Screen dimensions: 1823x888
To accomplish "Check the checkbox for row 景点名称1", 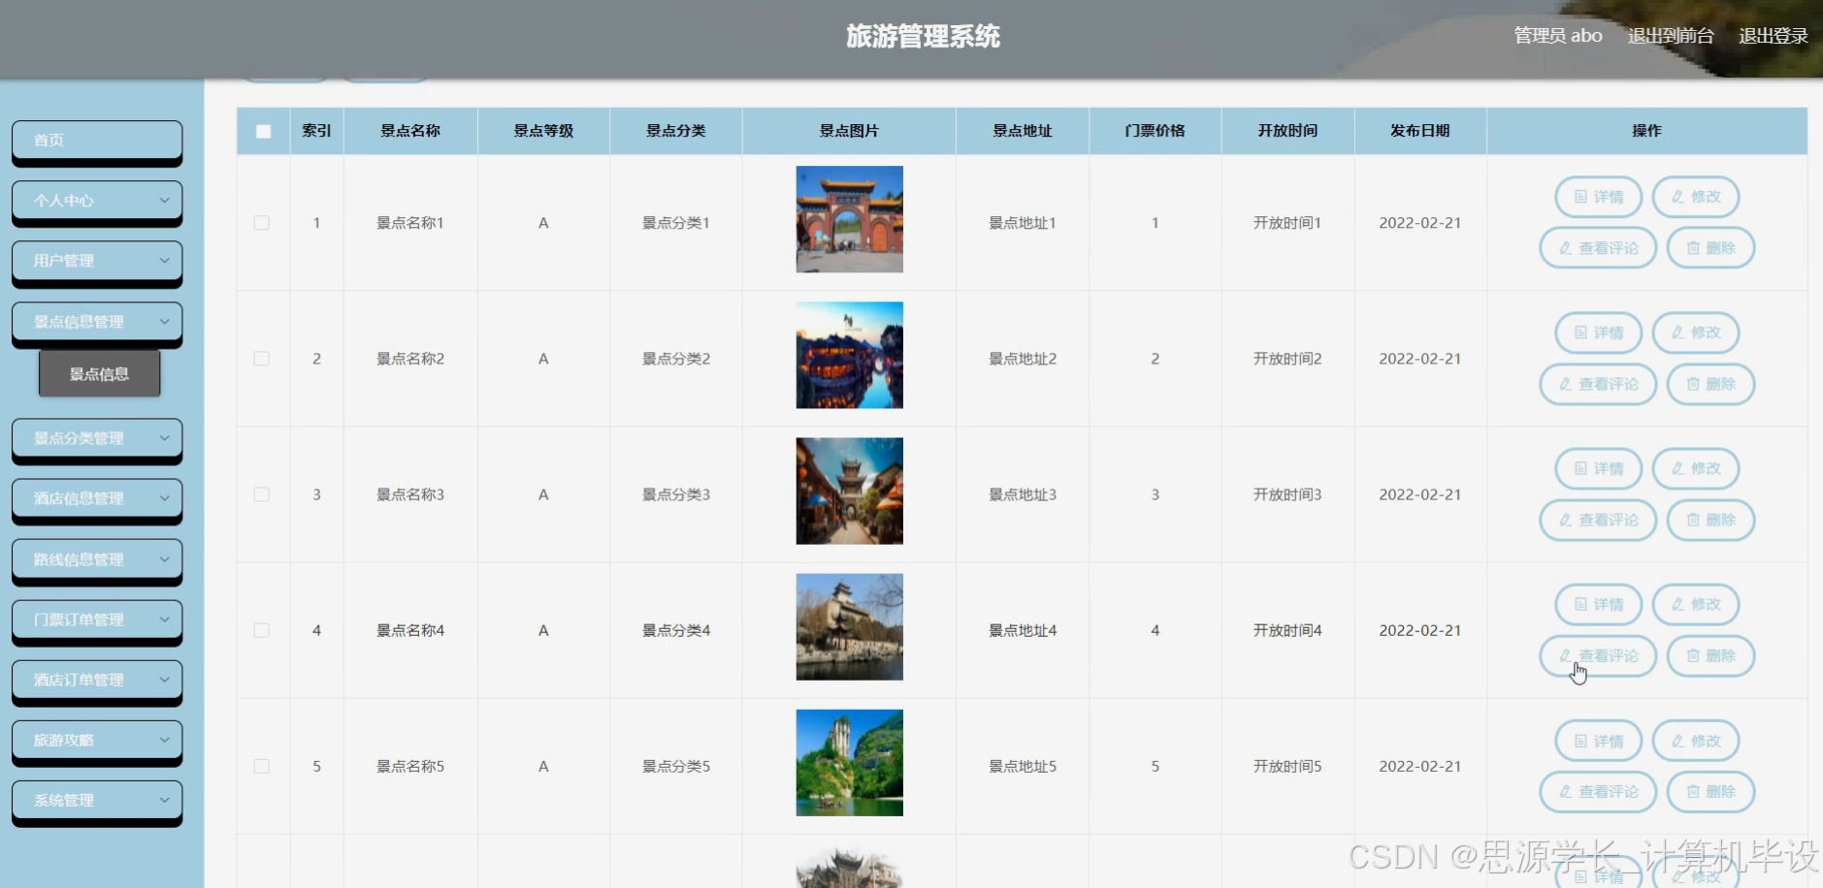I will pyautogui.click(x=262, y=223).
